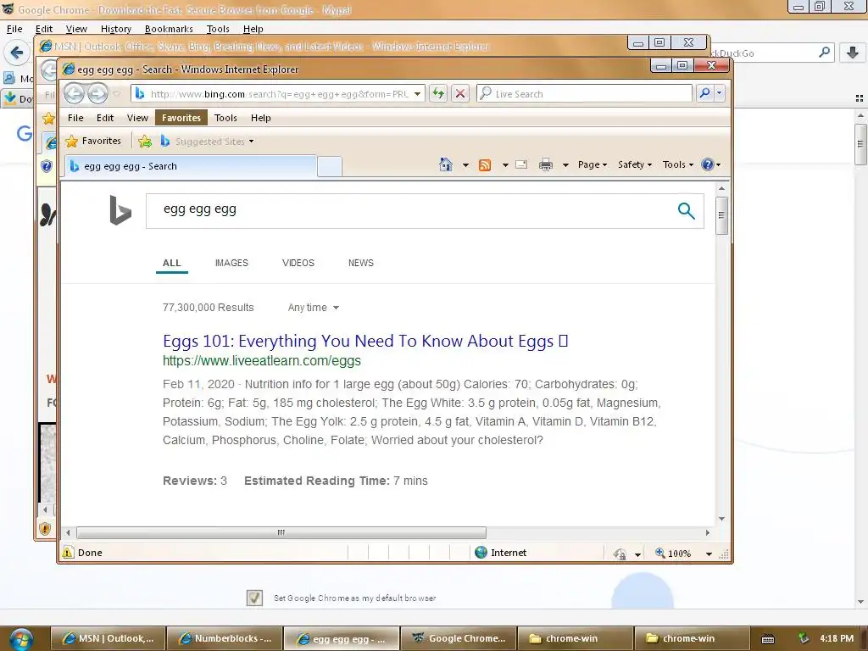Click Mypal downloads arrow icon

click(853, 53)
